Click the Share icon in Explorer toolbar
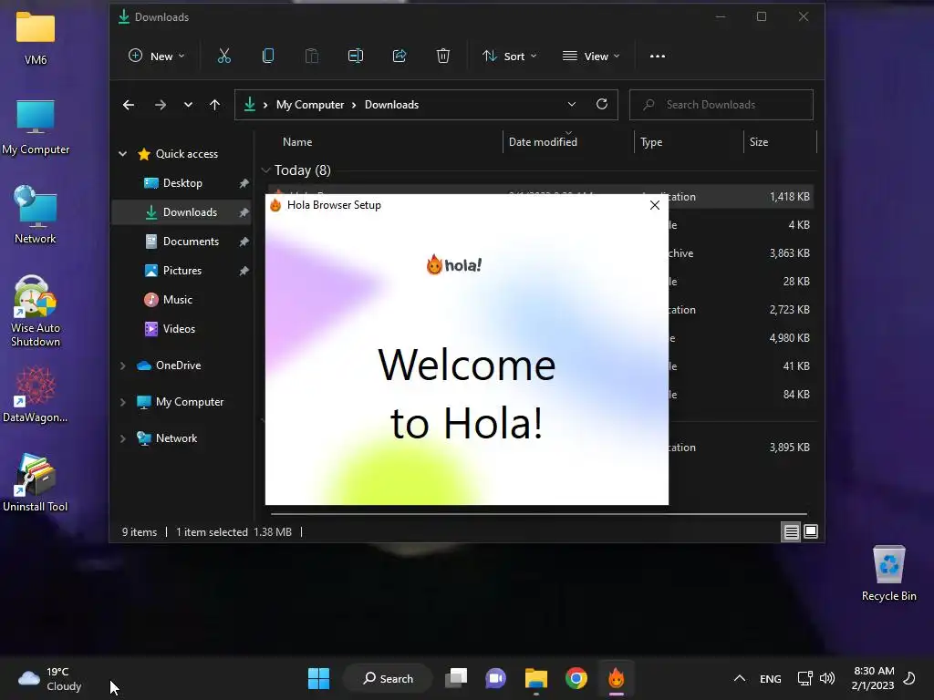 click(400, 56)
